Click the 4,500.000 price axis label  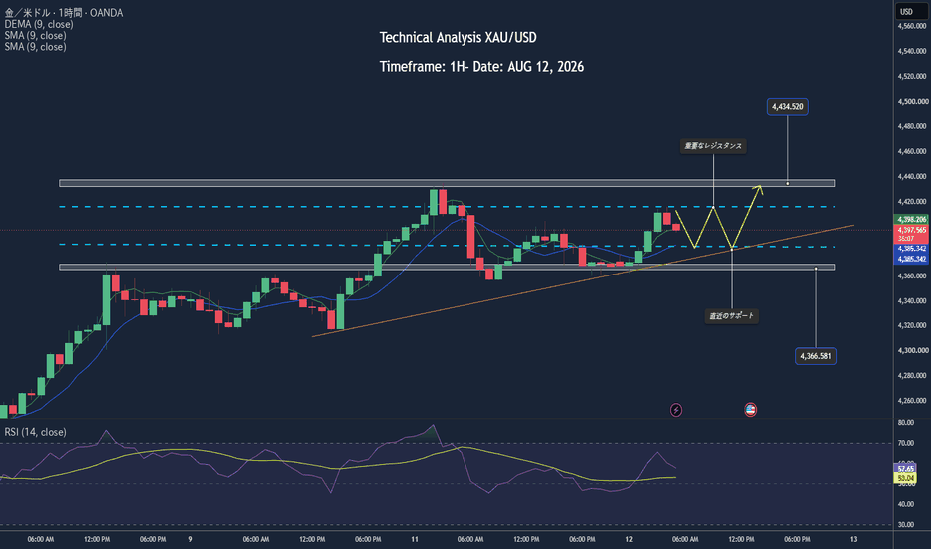click(x=911, y=101)
